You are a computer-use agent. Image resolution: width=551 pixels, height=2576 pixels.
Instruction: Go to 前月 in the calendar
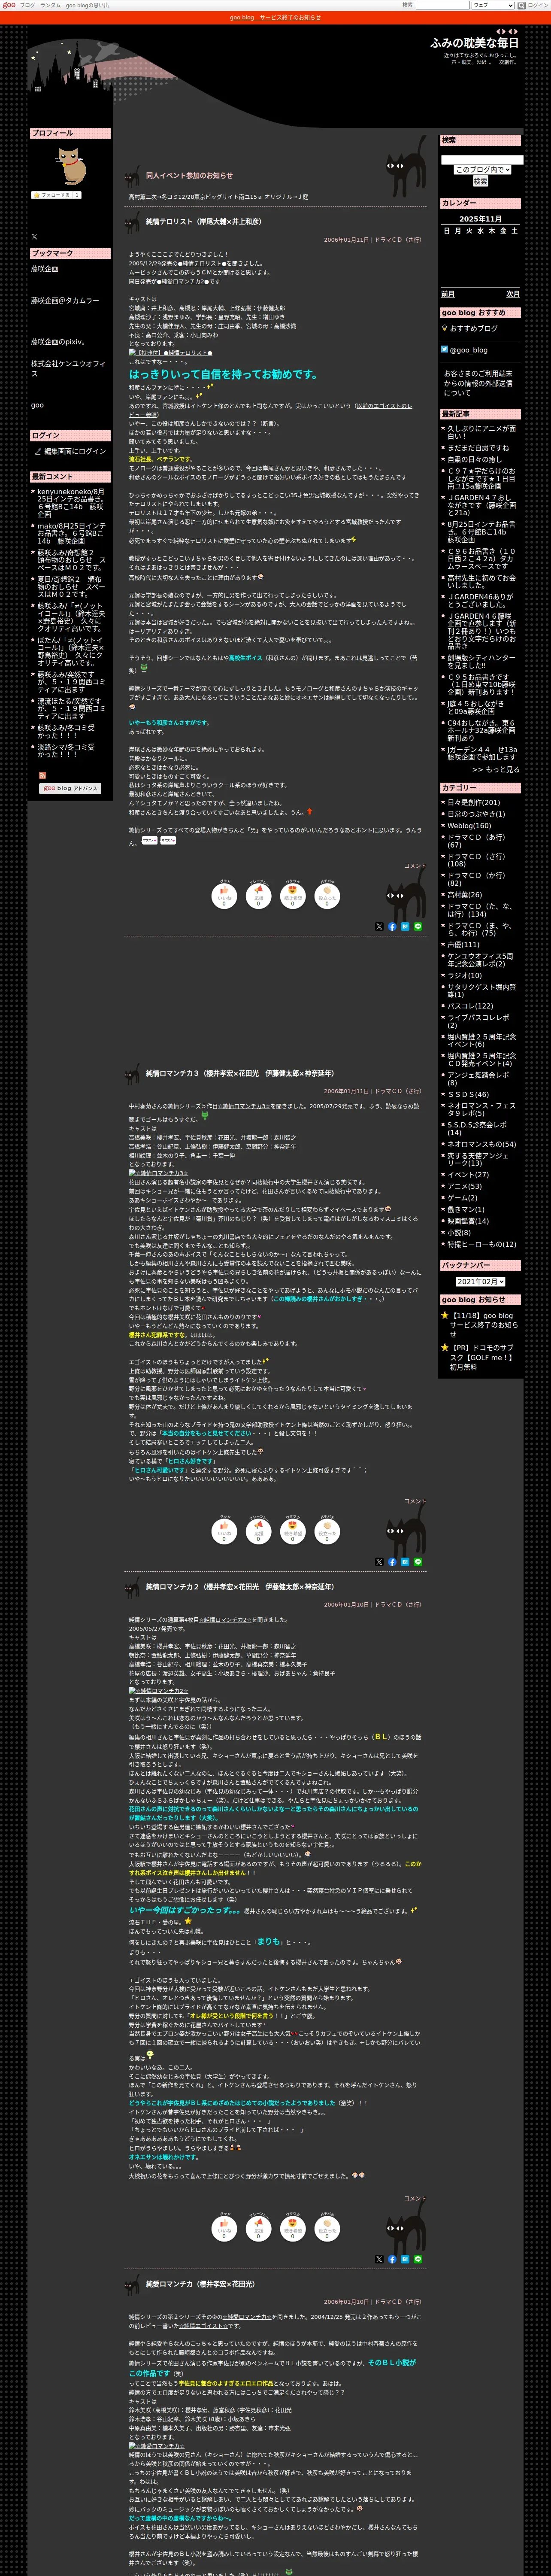point(448,294)
